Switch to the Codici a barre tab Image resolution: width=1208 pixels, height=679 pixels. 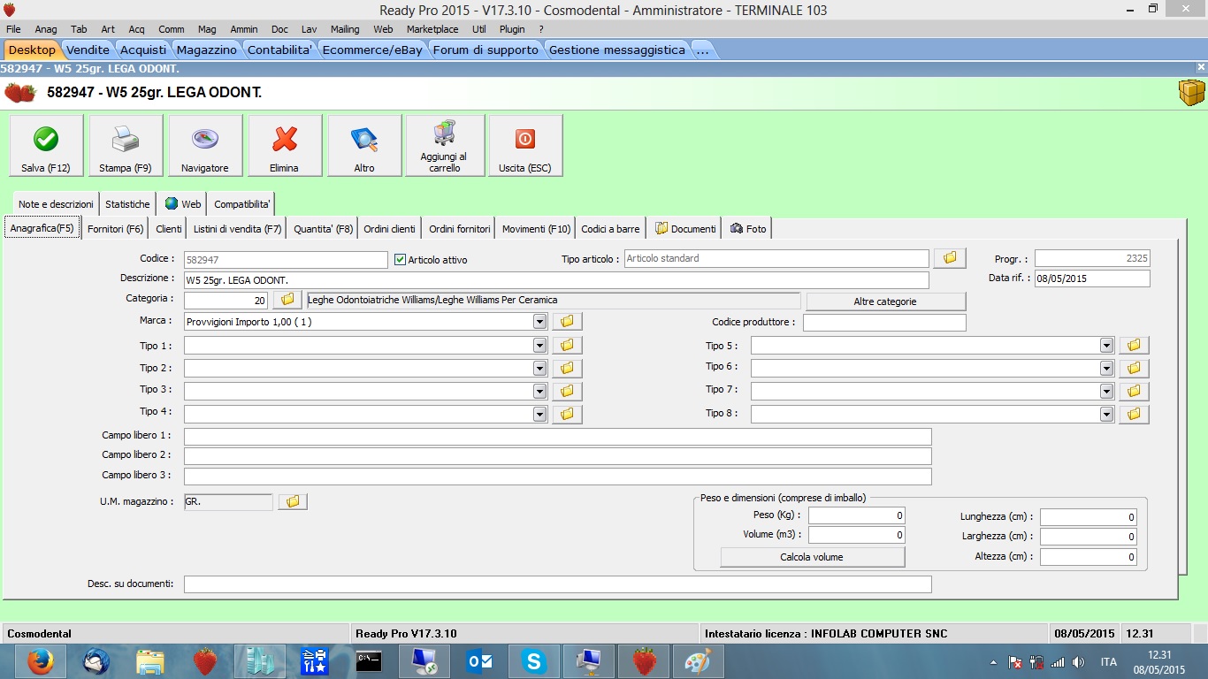[610, 229]
